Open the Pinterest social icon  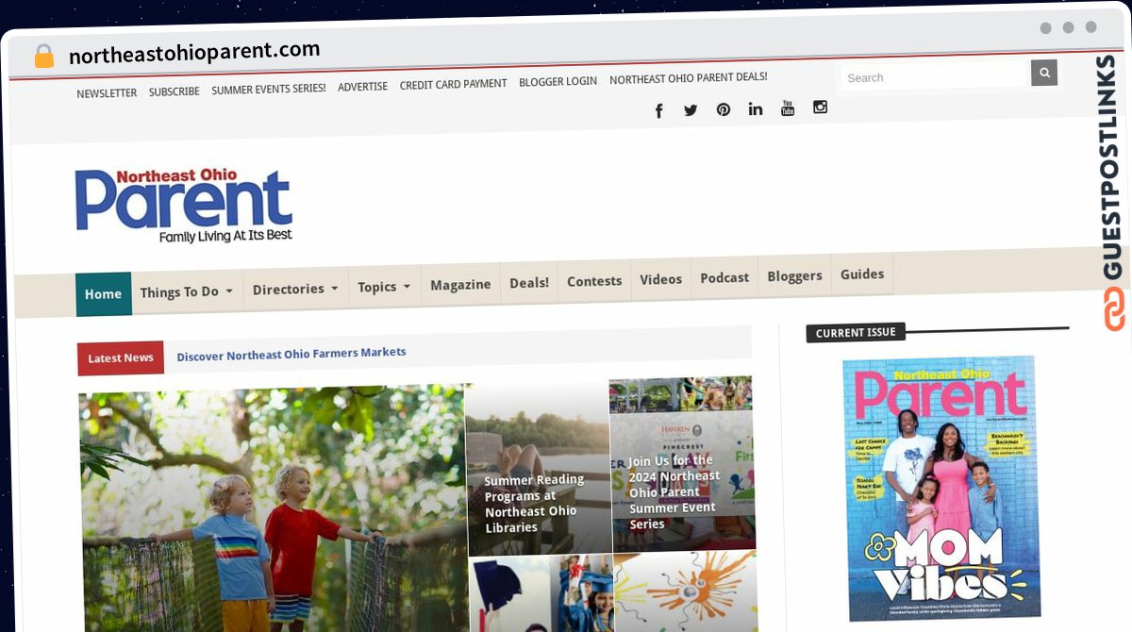coord(724,109)
